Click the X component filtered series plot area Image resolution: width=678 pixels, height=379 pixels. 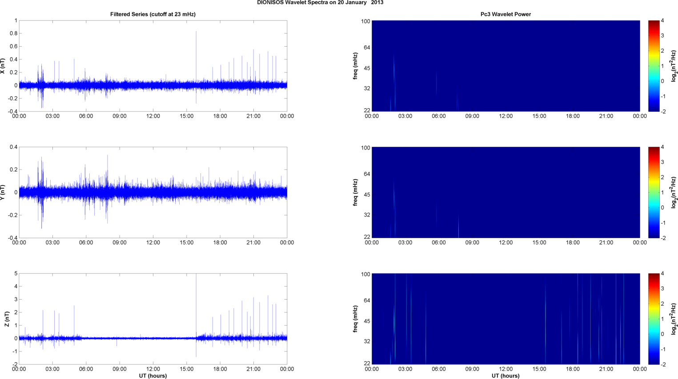153,66
